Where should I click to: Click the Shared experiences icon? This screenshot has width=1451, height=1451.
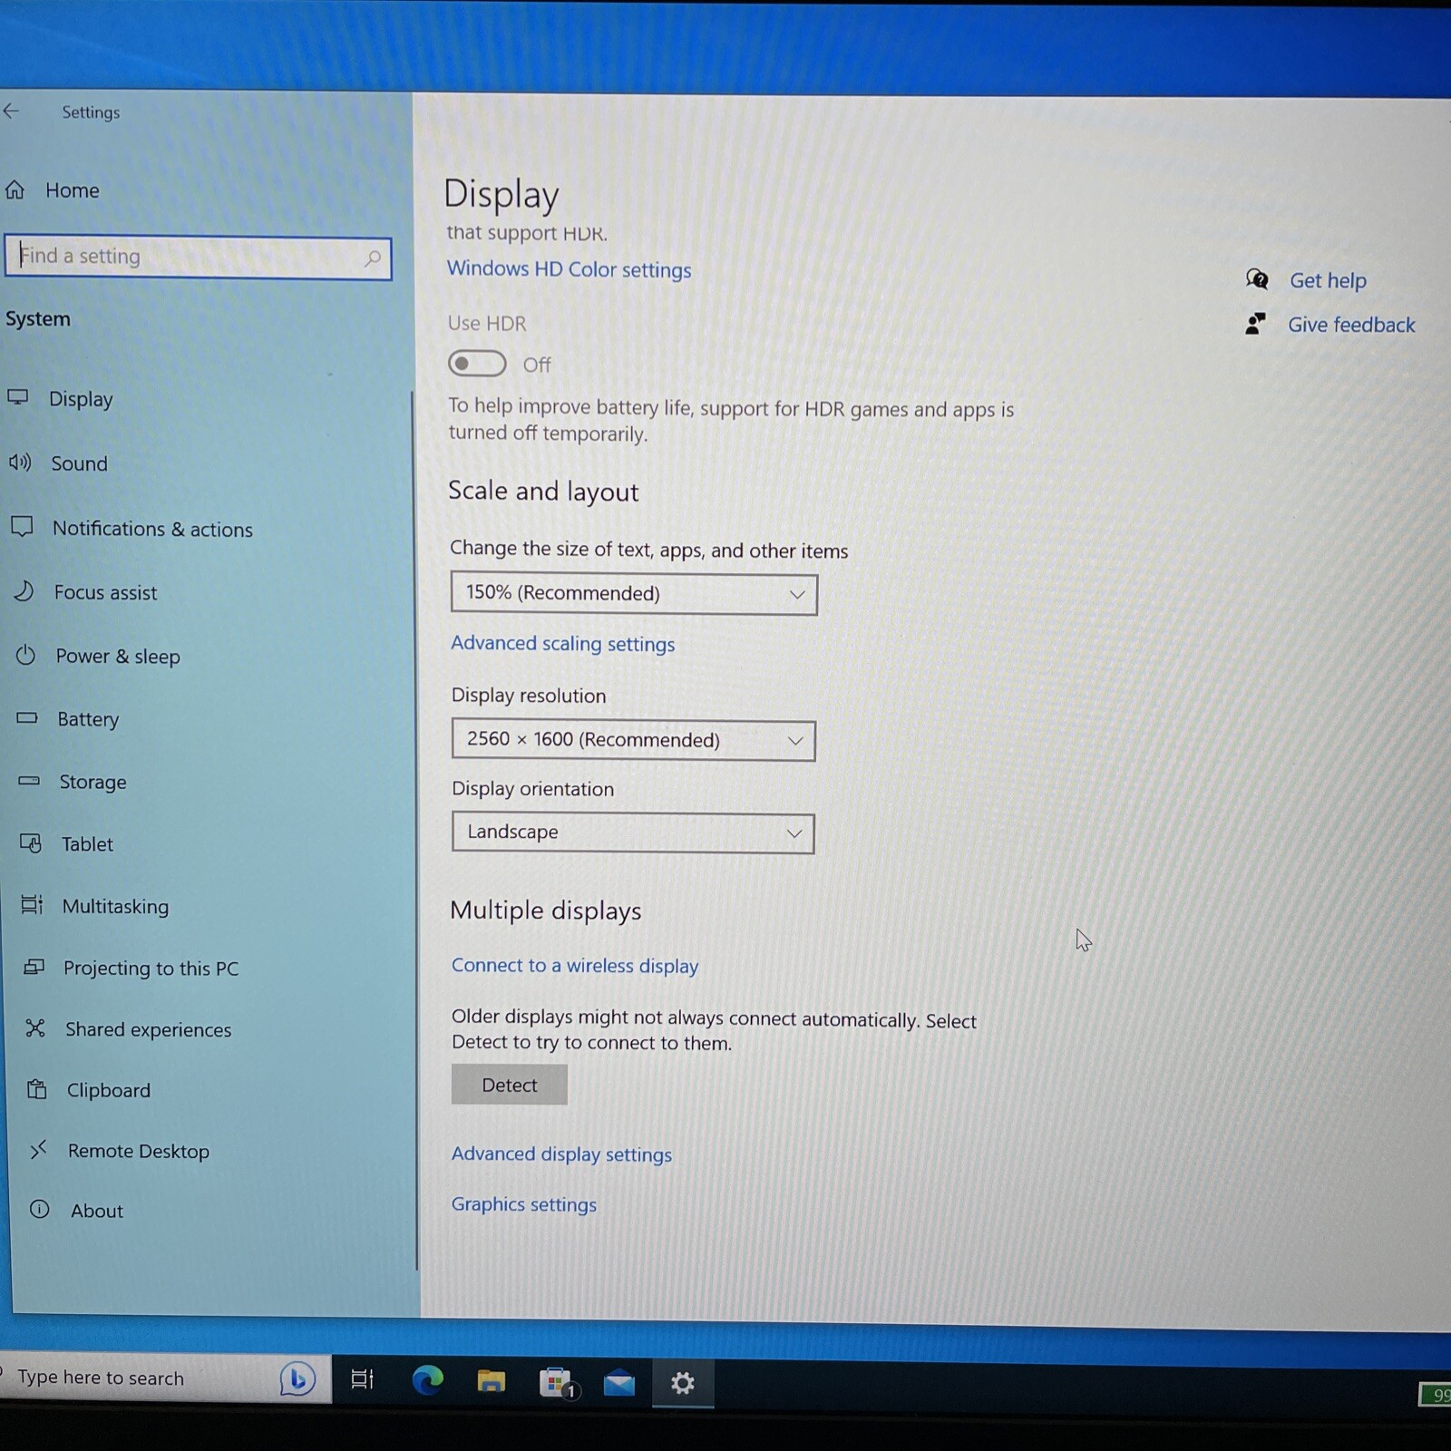[x=35, y=1027]
